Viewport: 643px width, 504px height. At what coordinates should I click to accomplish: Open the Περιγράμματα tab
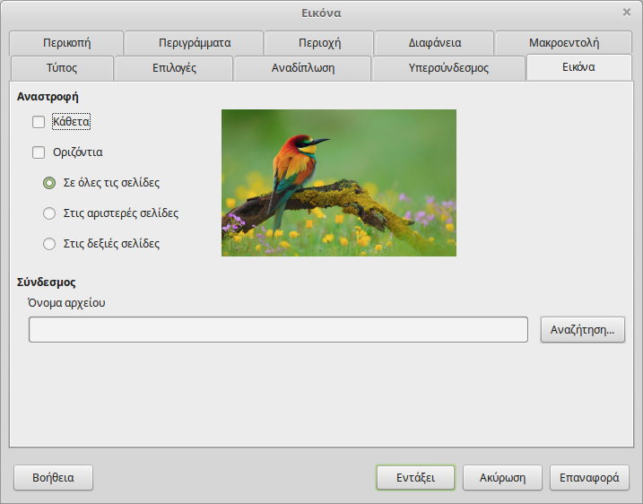[x=195, y=42]
